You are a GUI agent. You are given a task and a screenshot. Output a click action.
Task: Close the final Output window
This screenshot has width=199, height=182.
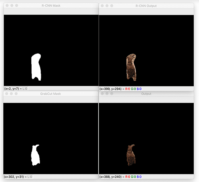[102, 93]
